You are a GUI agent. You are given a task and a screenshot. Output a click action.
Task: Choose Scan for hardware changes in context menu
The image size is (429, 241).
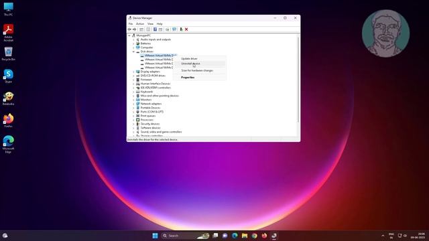[x=200, y=70]
